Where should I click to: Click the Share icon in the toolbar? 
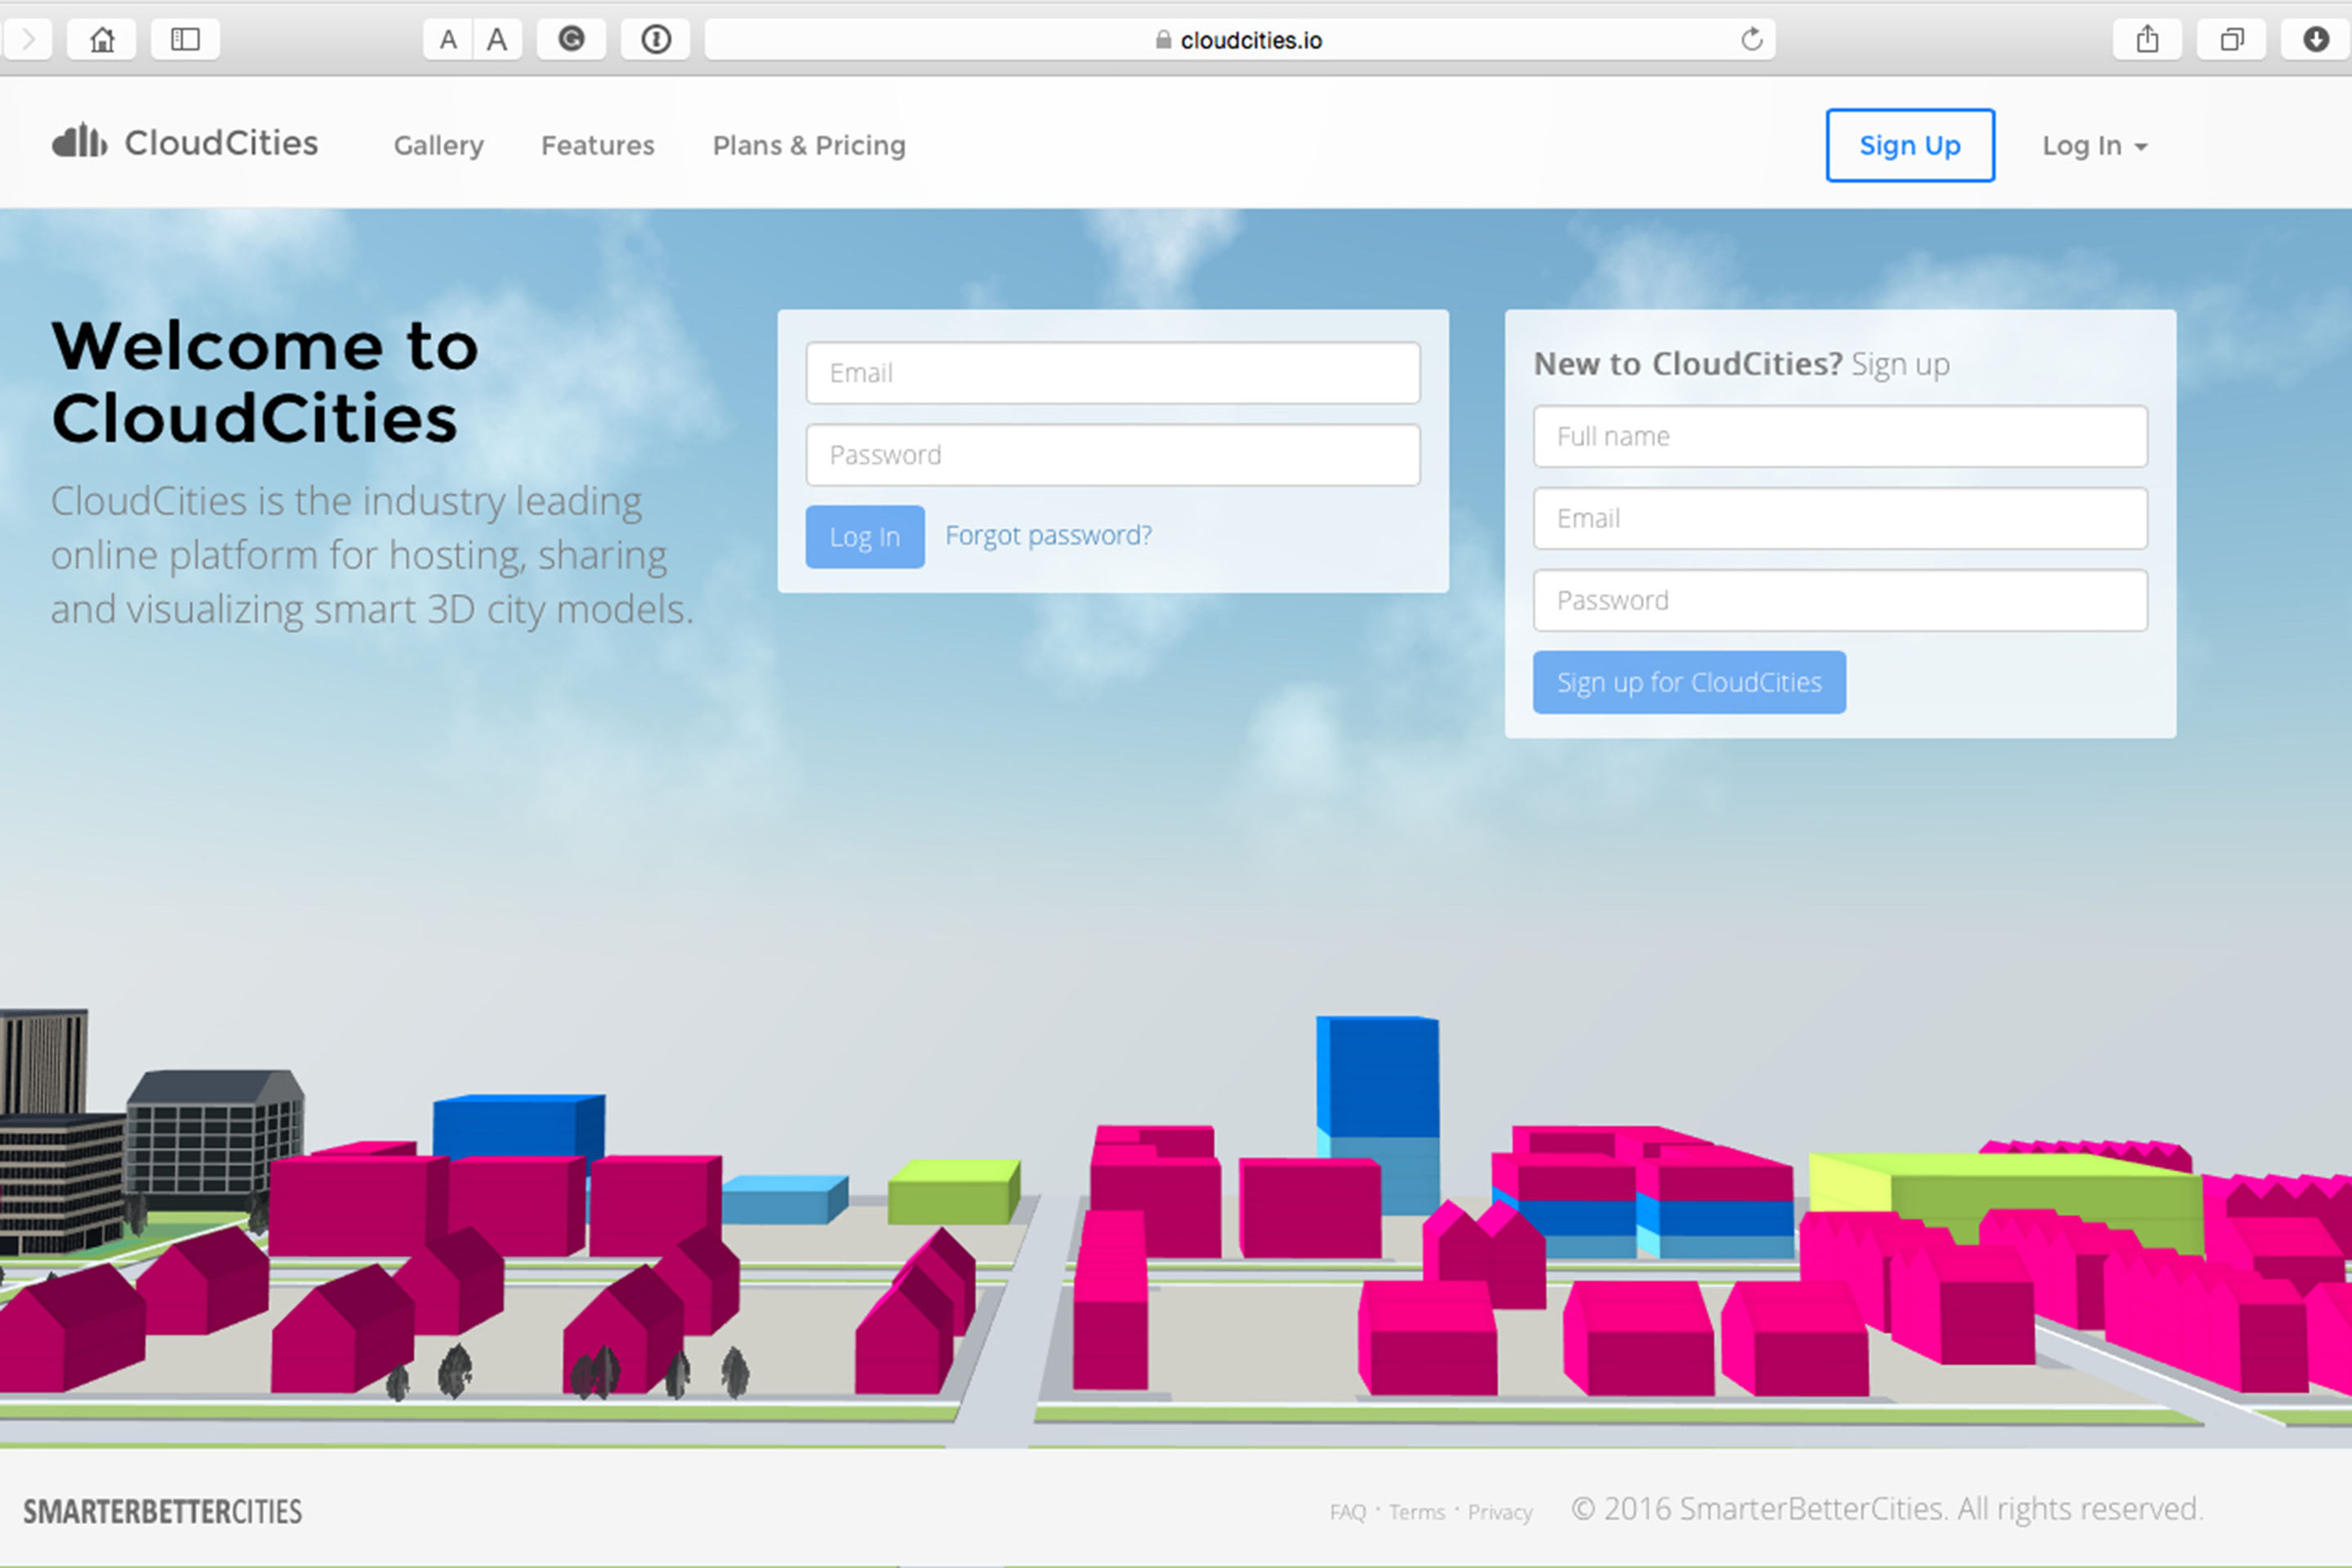point(2147,39)
